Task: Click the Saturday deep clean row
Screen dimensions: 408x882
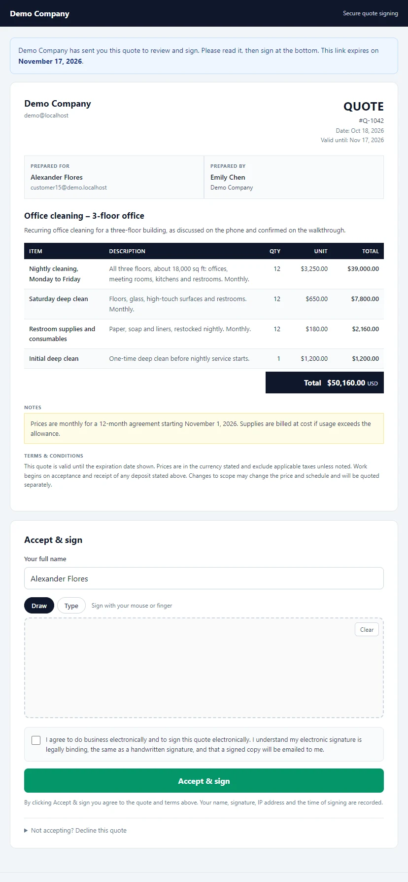Action: [204, 304]
